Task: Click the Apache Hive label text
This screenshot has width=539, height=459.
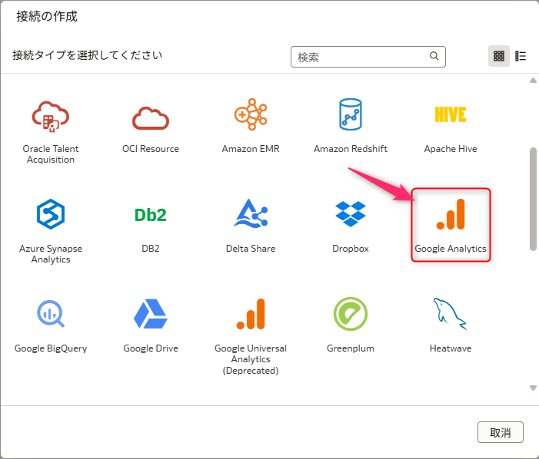Action: coord(451,149)
